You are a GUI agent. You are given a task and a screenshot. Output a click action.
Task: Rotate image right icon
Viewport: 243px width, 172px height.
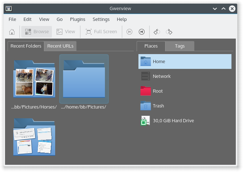coord(169,32)
